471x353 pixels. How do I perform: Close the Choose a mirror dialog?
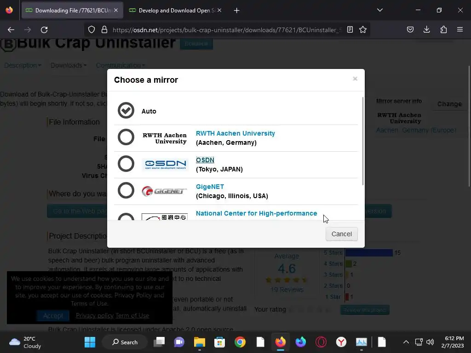point(355,79)
